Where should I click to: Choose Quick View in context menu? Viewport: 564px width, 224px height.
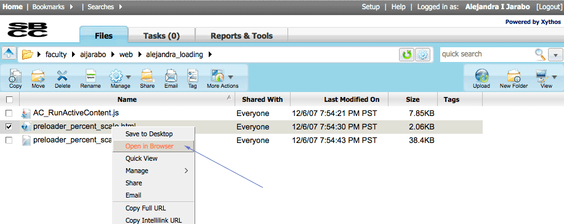(142, 158)
